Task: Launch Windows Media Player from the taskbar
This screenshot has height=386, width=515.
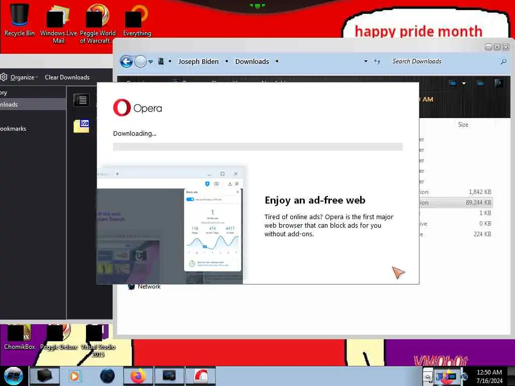Action: tap(74, 376)
